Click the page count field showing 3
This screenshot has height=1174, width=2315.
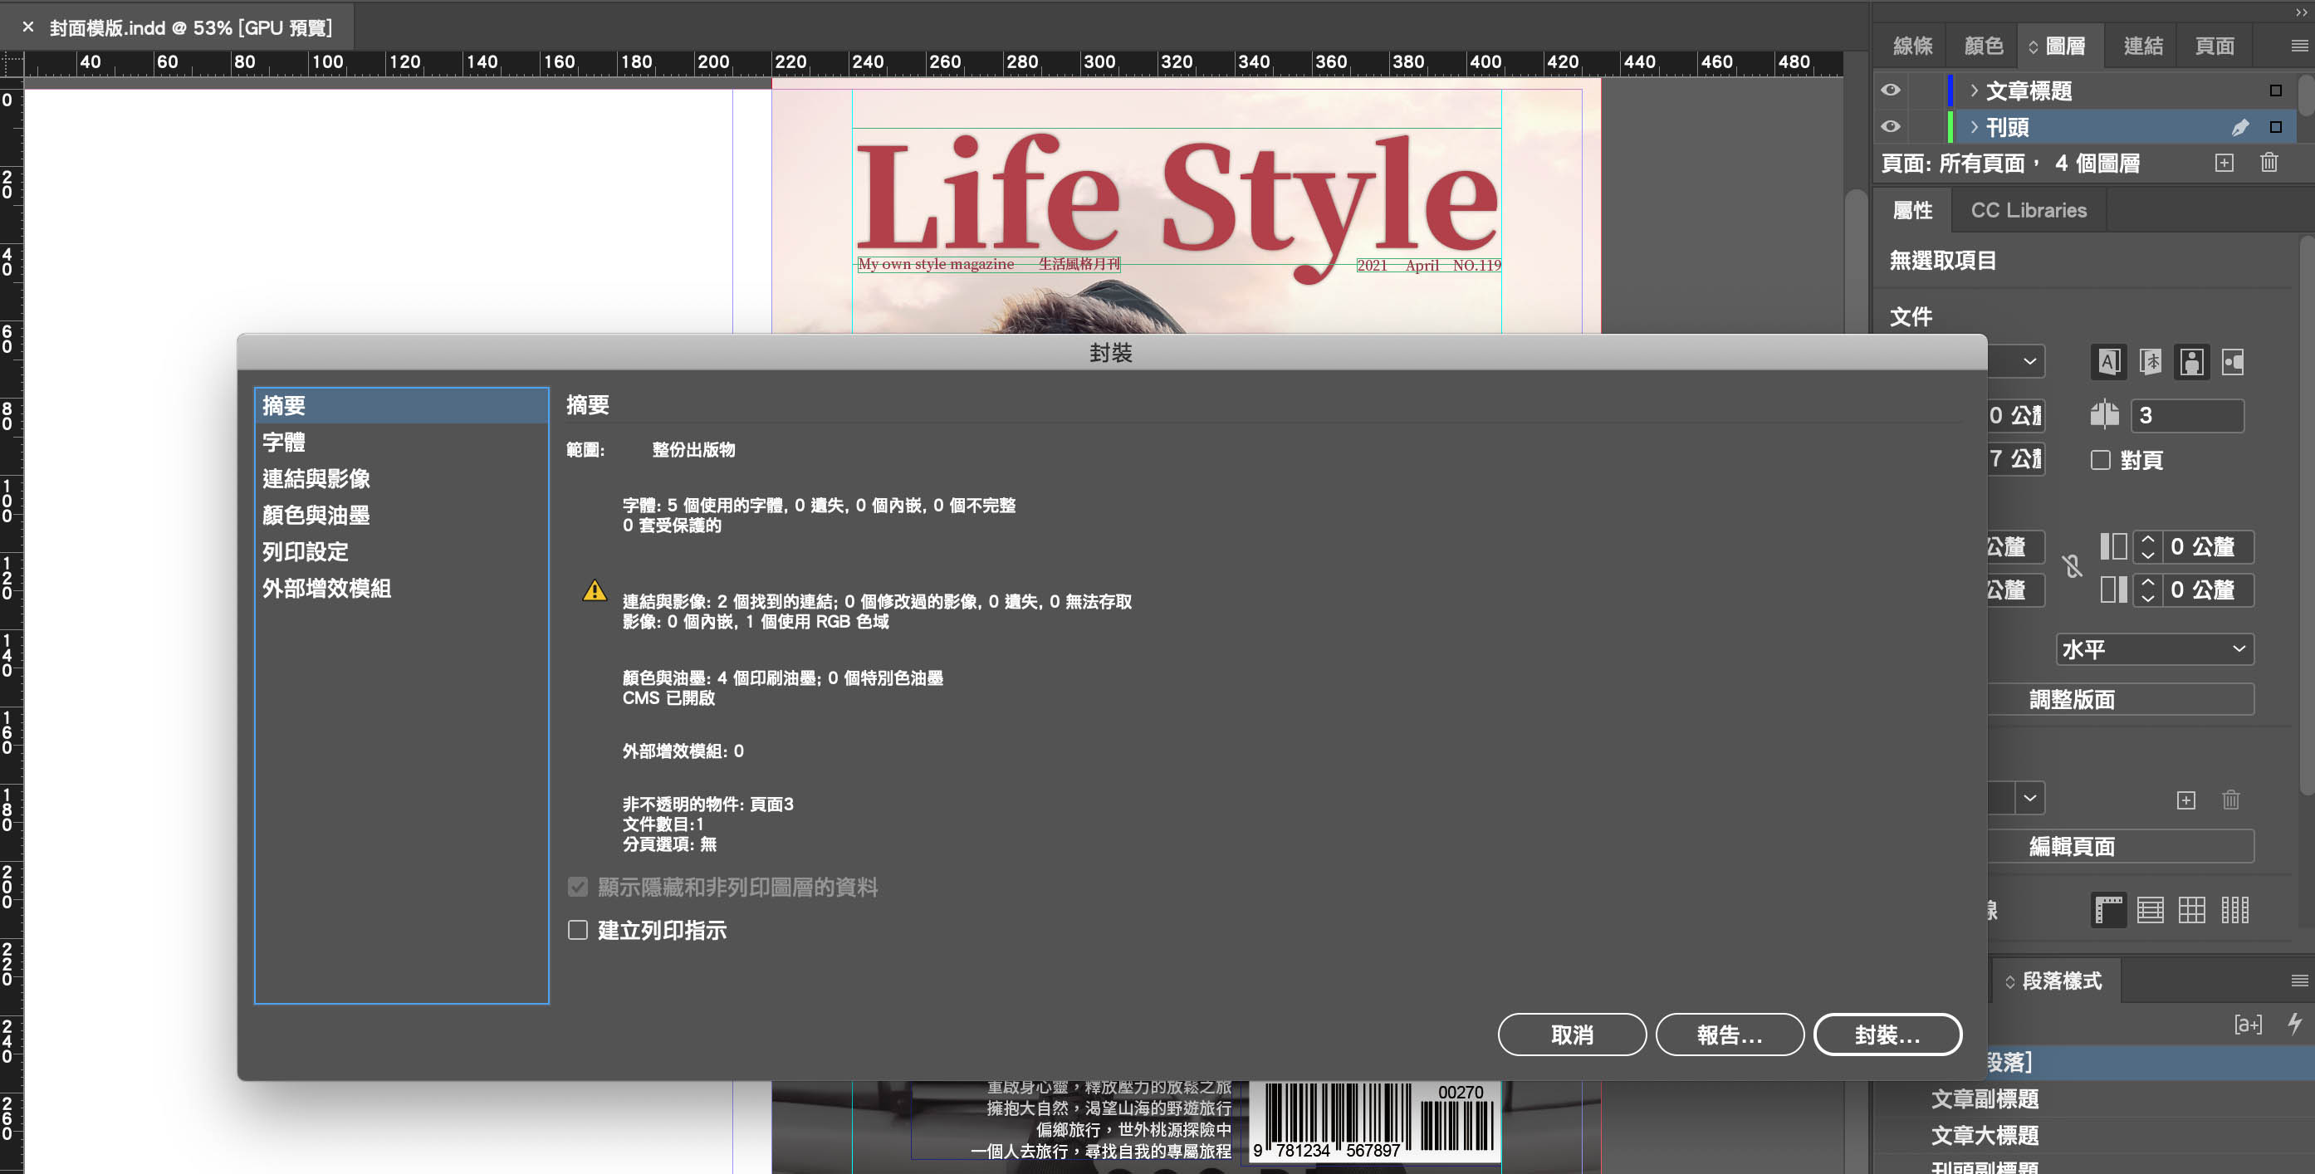click(2185, 415)
